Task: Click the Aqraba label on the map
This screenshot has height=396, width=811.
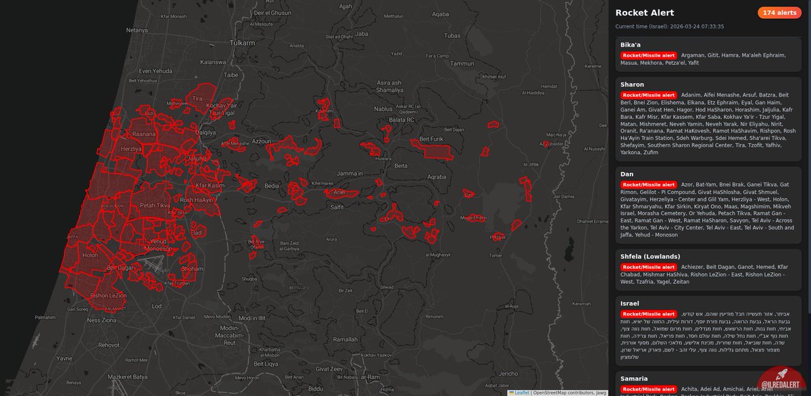Action: click(437, 176)
